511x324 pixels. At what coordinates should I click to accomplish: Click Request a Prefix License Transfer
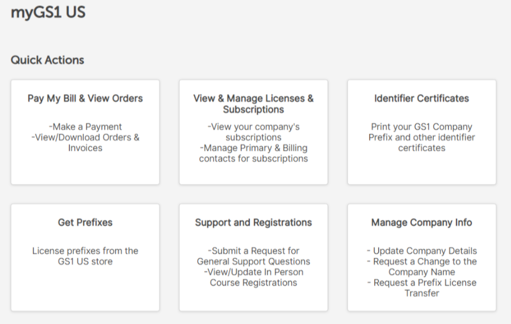tap(422, 288)
